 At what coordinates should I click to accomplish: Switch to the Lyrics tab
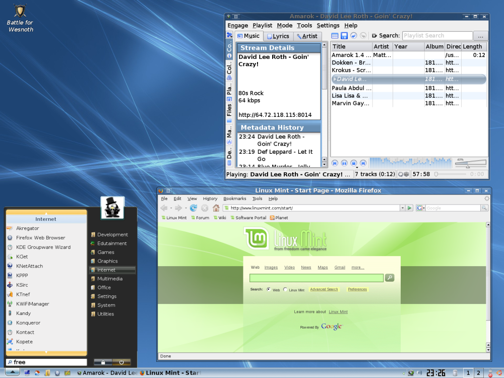tap(278, 36)
